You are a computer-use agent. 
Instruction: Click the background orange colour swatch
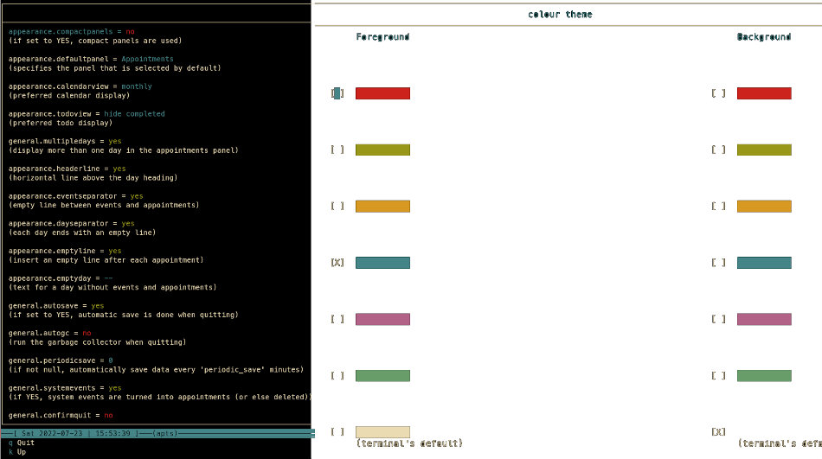pos(764,206)
